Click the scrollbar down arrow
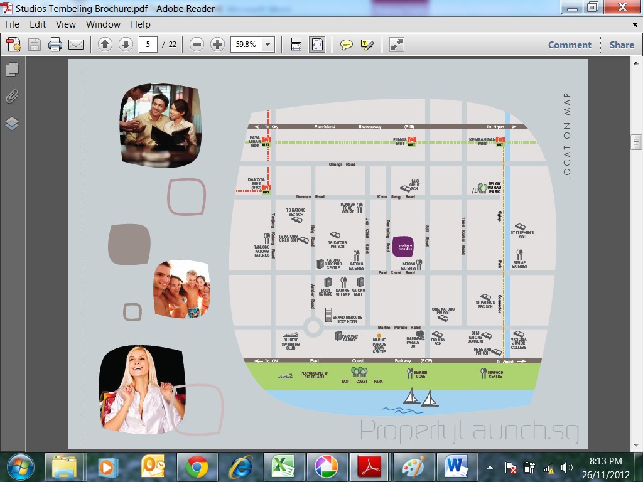The image size is (643, 482). point(635,445)
